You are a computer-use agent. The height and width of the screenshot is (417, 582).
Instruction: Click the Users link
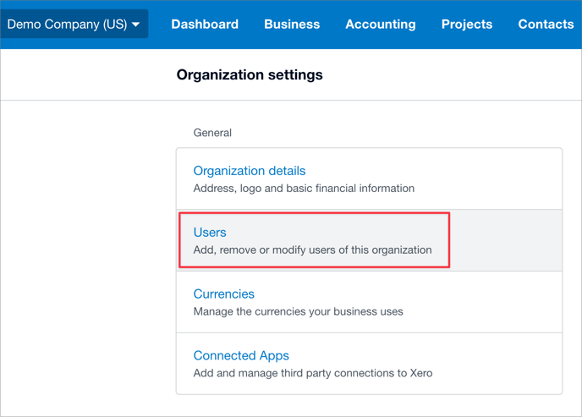(210, 233)
